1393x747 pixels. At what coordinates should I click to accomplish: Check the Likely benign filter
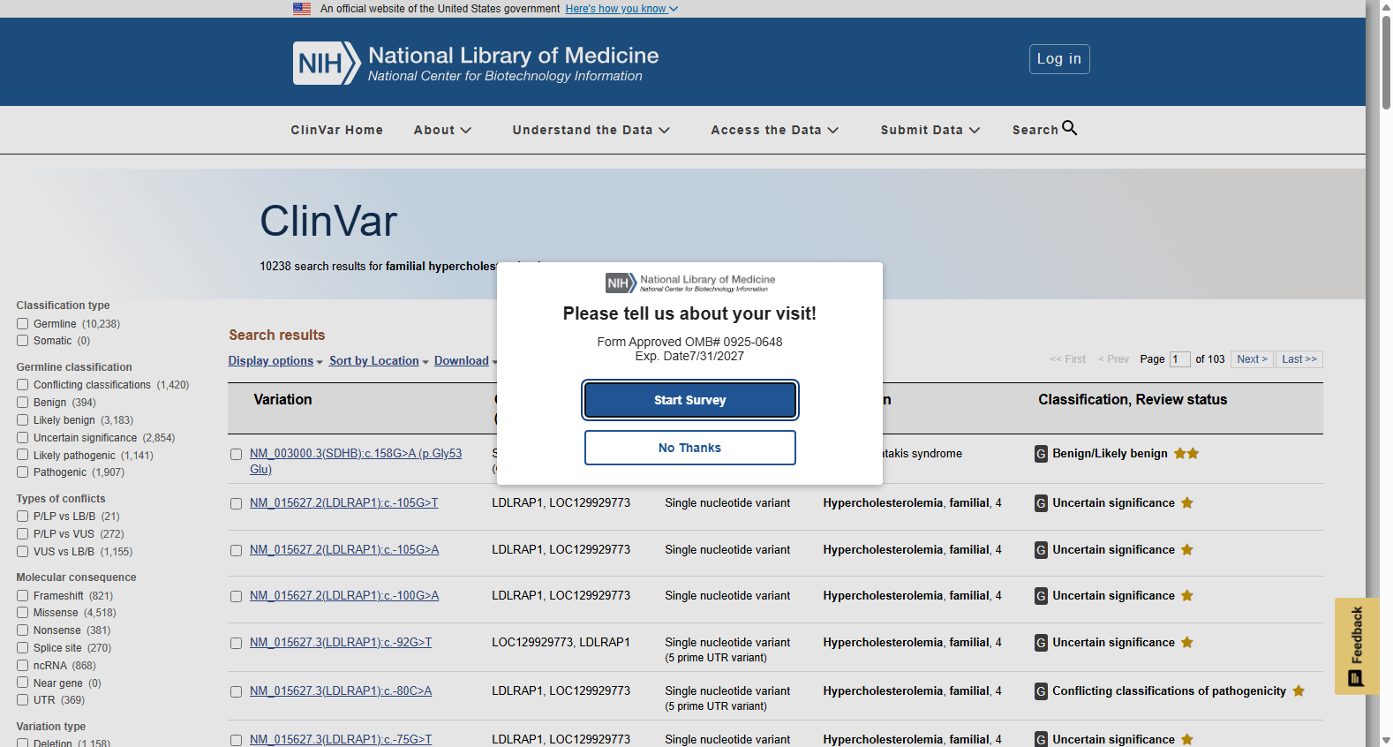click(22, 420)
